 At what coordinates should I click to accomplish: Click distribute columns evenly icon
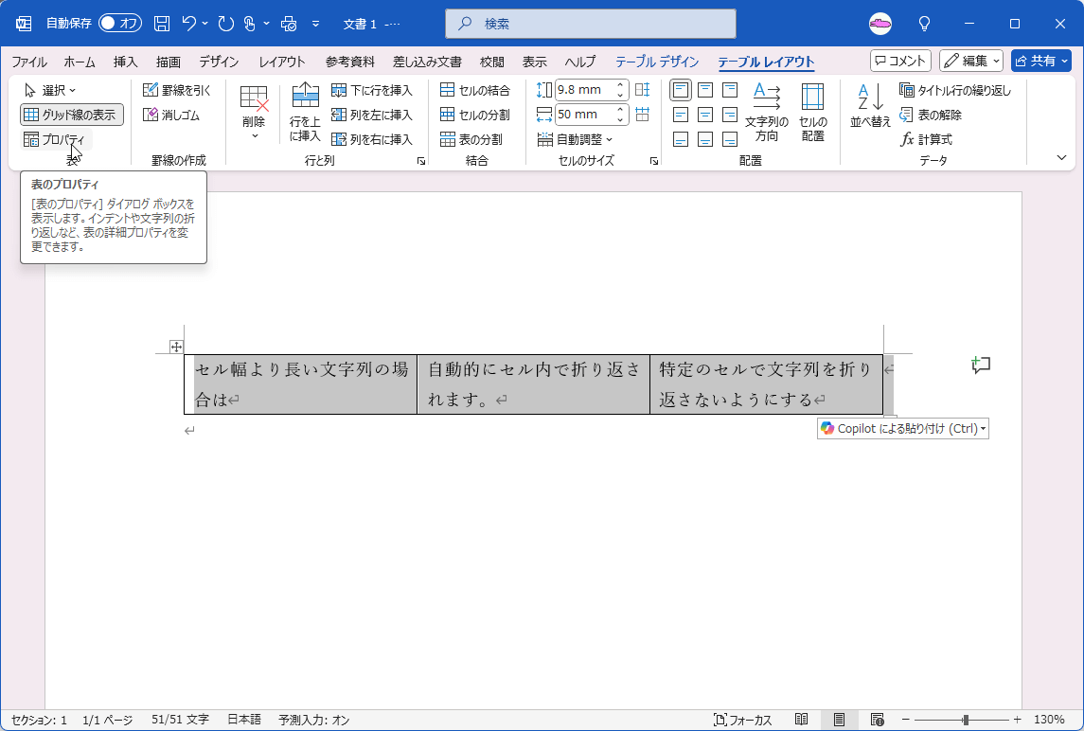click(642, 115)
